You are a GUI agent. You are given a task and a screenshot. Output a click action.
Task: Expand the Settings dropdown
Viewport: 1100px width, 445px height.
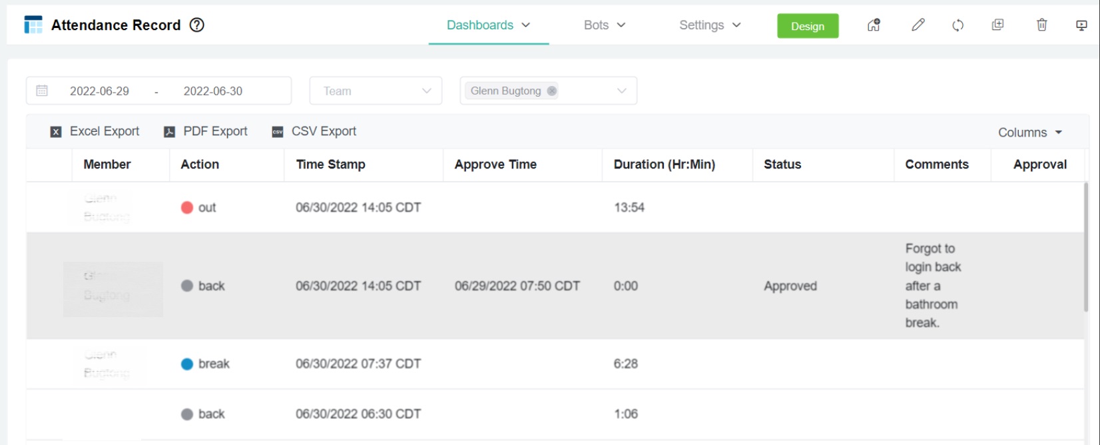click(709, 25)
